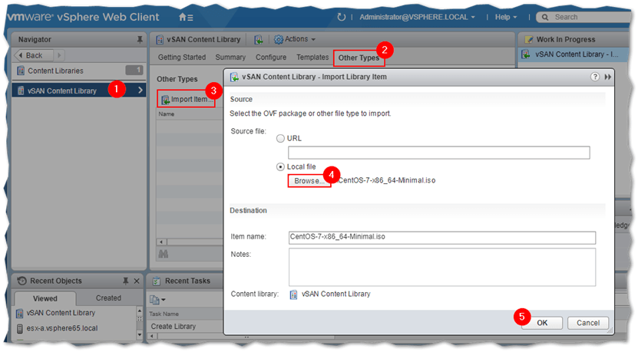The width and height of the screenshot is (638, 352).
Task: Open the vSphere home menu icon
Action: click(186, 18)
